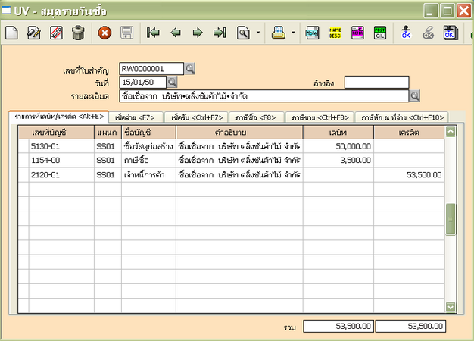Expand the printer dropdown arrow
This screenshot has width=474, height=341.
[x=292, y=33]
